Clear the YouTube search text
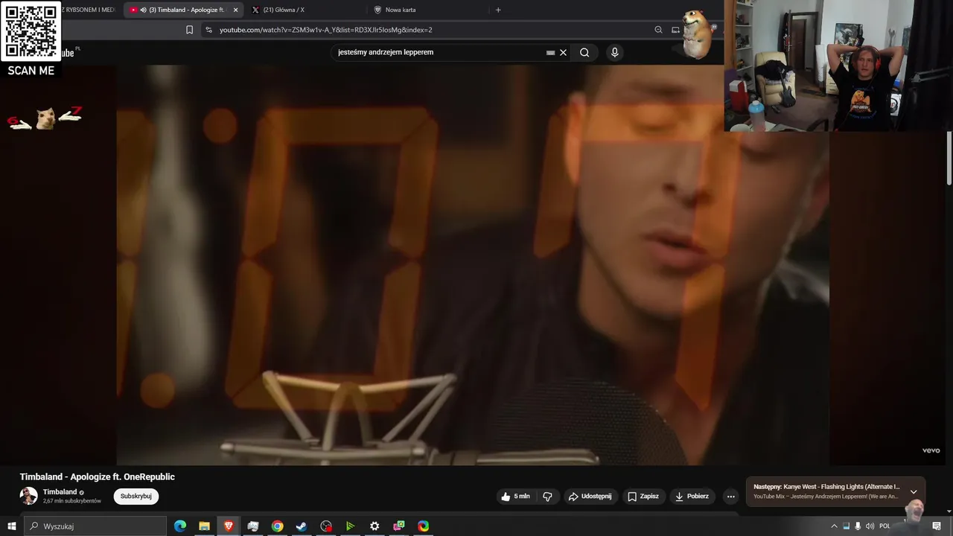This screenshot has height=536, width=953. pyautogui.click(x=563, y=52)
